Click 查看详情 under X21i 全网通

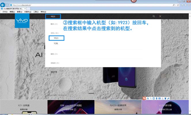[x=24, y=110]
